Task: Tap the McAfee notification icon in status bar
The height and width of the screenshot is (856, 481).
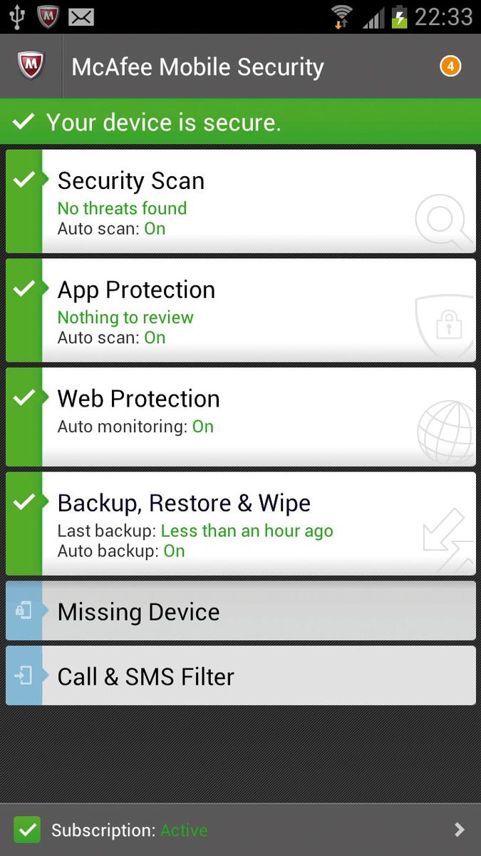Action: click(48, 16)
